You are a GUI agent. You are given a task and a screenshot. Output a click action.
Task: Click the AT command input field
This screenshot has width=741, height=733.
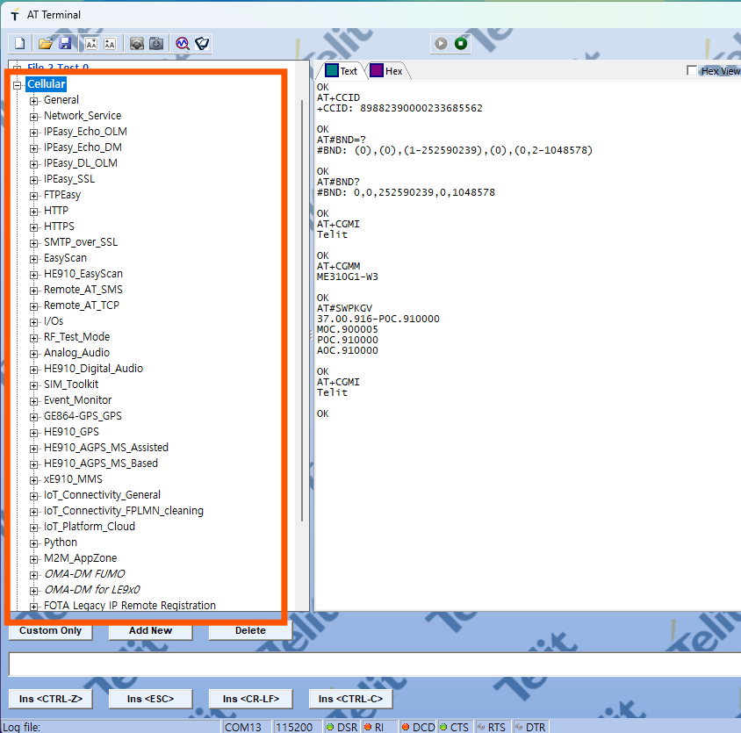pos(375,665)
